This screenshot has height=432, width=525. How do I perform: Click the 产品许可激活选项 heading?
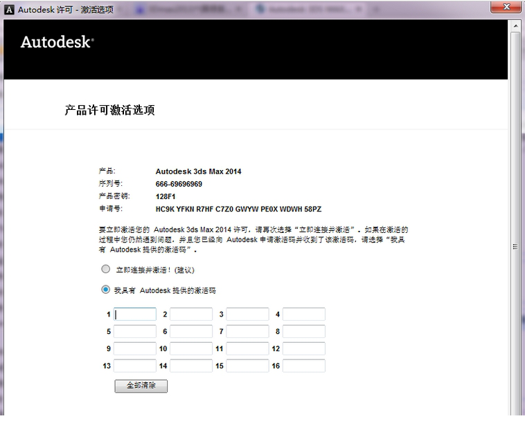point(109,110)
